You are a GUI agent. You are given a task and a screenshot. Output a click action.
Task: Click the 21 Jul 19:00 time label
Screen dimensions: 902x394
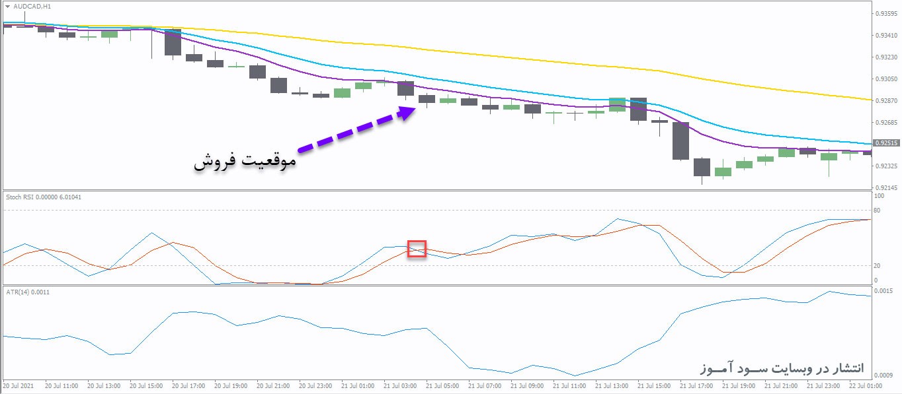[739, 385]
